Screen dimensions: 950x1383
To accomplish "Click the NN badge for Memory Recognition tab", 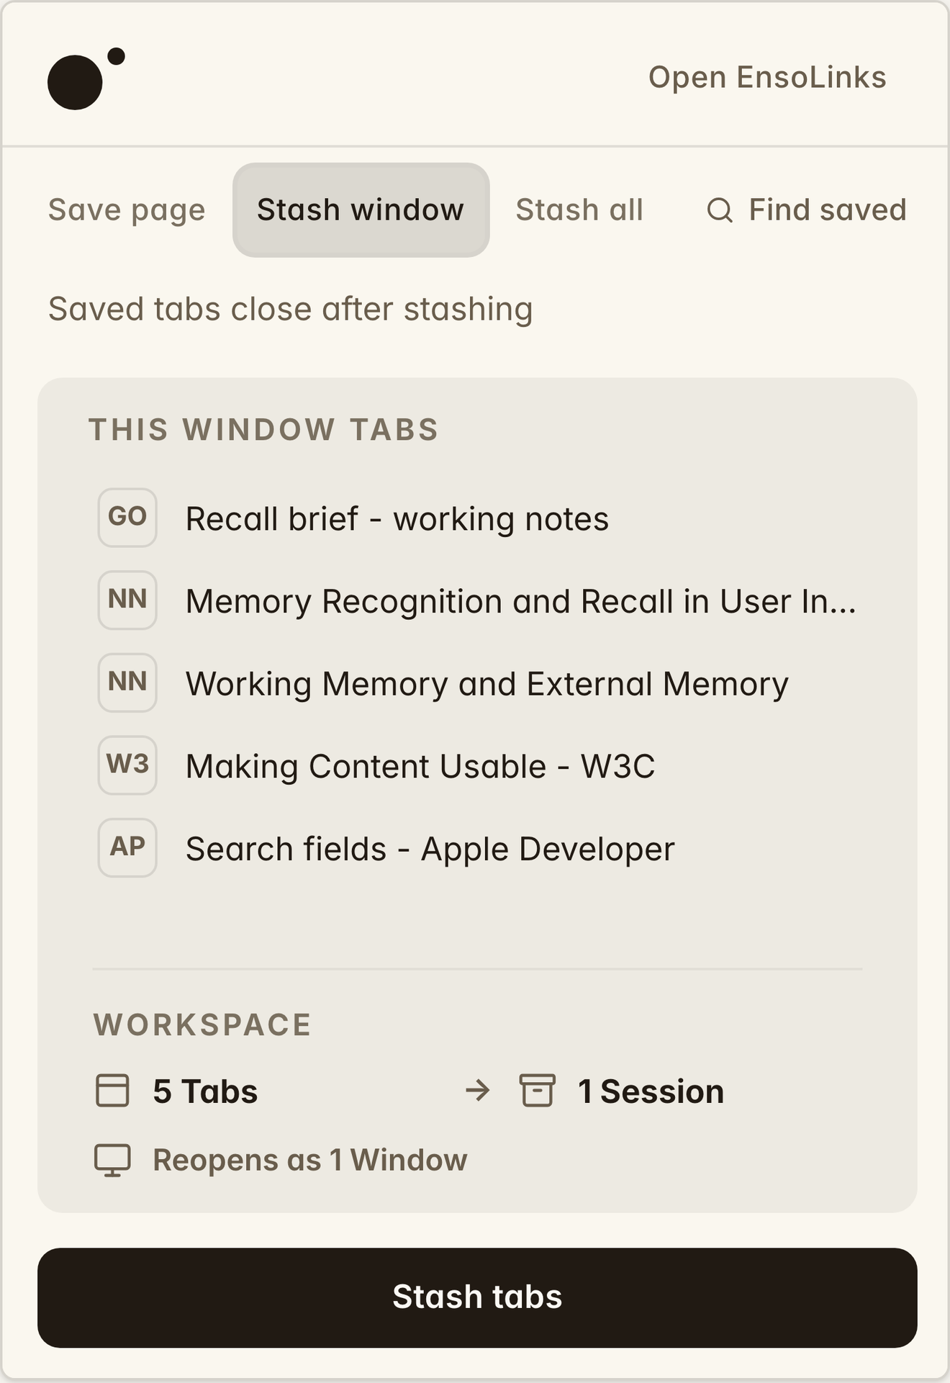I will click(127, 600).
